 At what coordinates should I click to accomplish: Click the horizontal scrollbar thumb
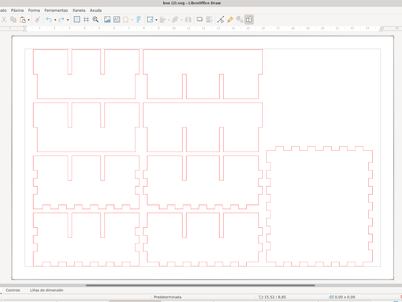click(200, 285)
